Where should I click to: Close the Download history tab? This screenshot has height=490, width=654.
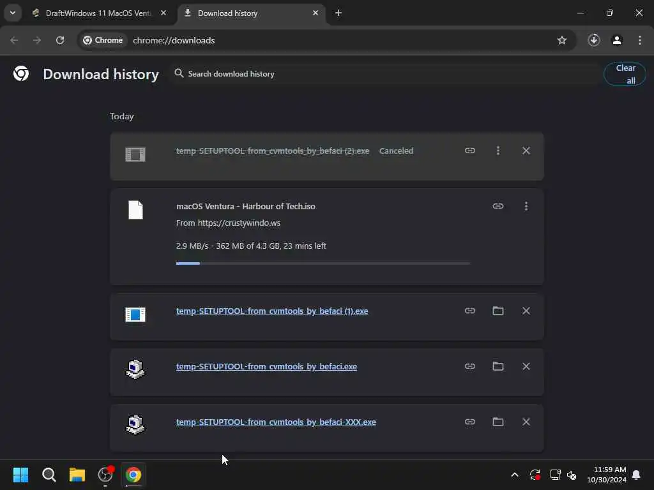coord(316,13)
